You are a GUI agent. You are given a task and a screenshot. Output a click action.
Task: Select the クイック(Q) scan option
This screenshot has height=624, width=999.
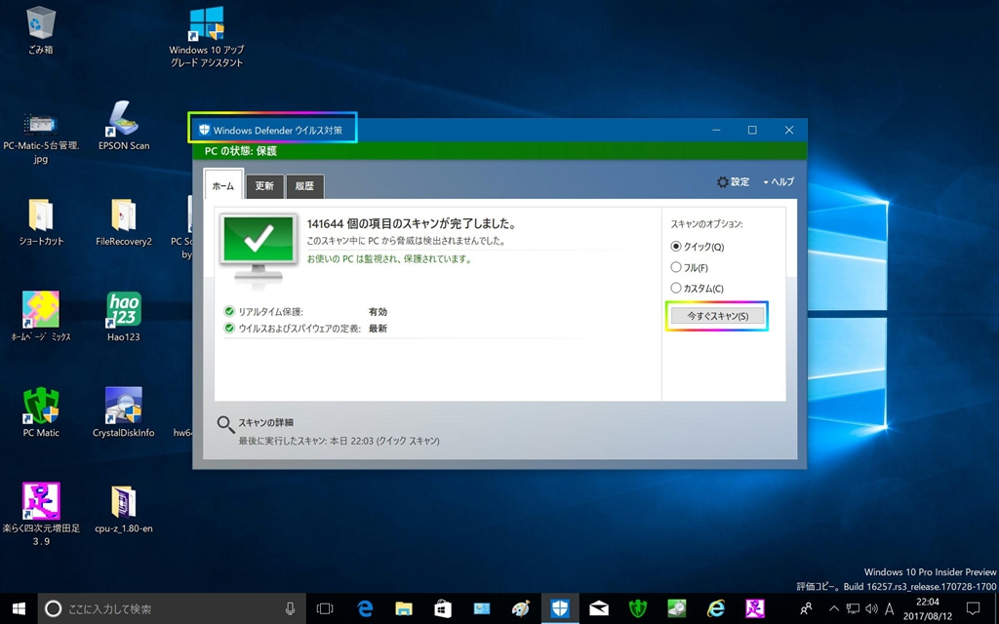pyautogui.click(x=698, y=247)
